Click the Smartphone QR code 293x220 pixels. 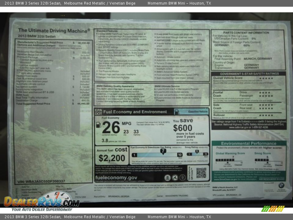[x=201, y=173]
